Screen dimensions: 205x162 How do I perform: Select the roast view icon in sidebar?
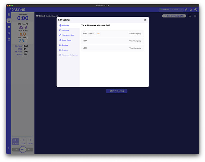9,21
